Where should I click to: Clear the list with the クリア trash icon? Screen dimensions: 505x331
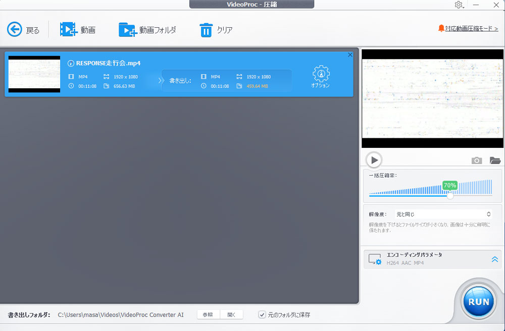point(206,30)
